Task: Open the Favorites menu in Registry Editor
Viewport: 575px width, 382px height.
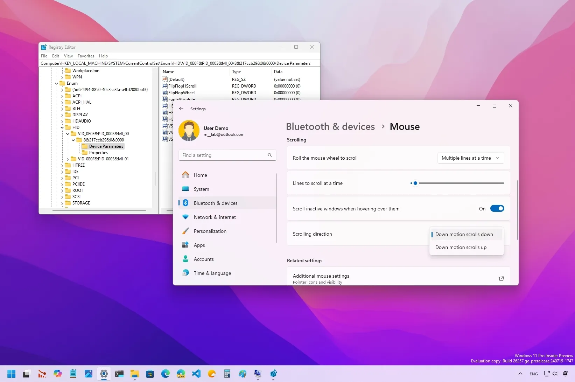Action: click(x=86, y=56)
